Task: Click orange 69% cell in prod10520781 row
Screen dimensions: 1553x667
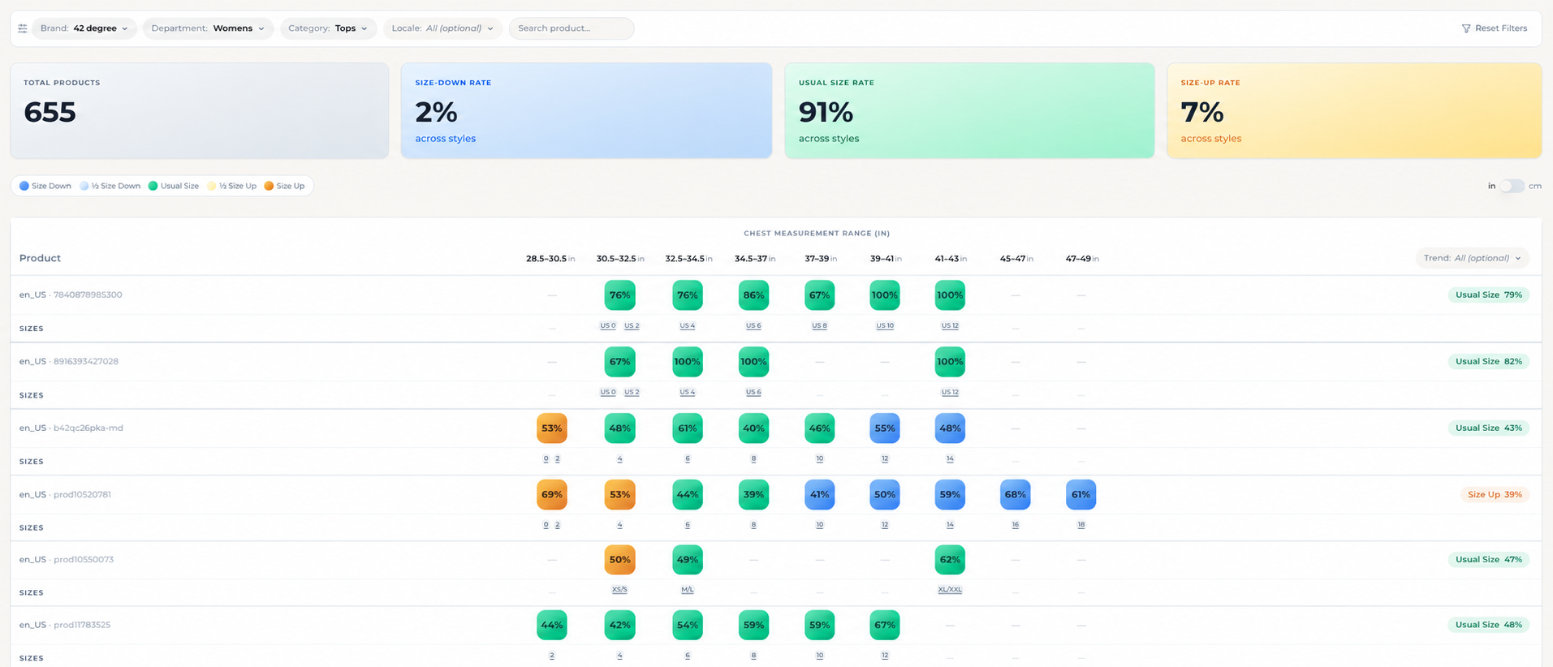Action: [552, 495]
